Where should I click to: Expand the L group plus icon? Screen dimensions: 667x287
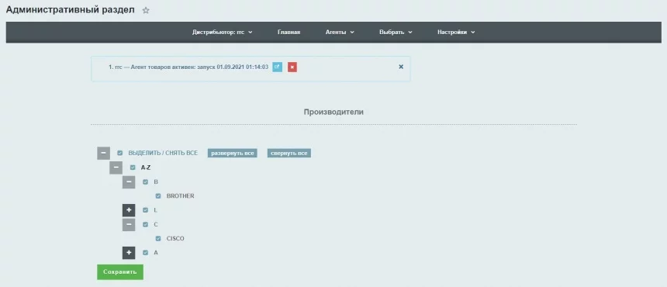(x=129, y=210)
